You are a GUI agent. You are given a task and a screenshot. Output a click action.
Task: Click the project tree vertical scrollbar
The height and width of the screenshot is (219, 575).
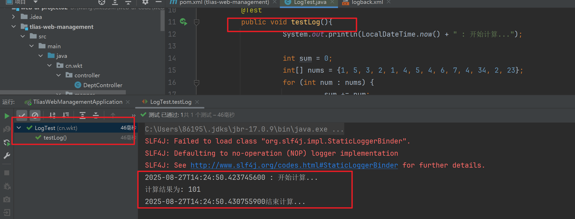coord(163,21)
